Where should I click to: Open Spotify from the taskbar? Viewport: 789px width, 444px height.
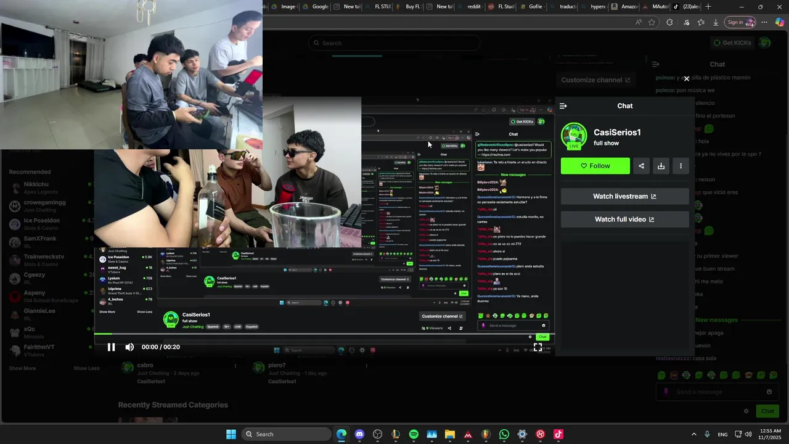point(414,434)
